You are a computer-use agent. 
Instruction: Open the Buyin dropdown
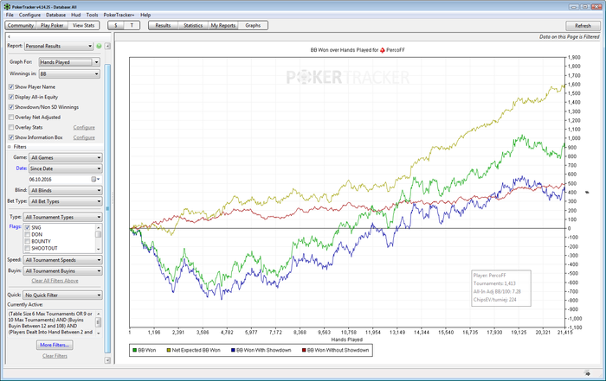pyautogui.click(x=62, y=271)
